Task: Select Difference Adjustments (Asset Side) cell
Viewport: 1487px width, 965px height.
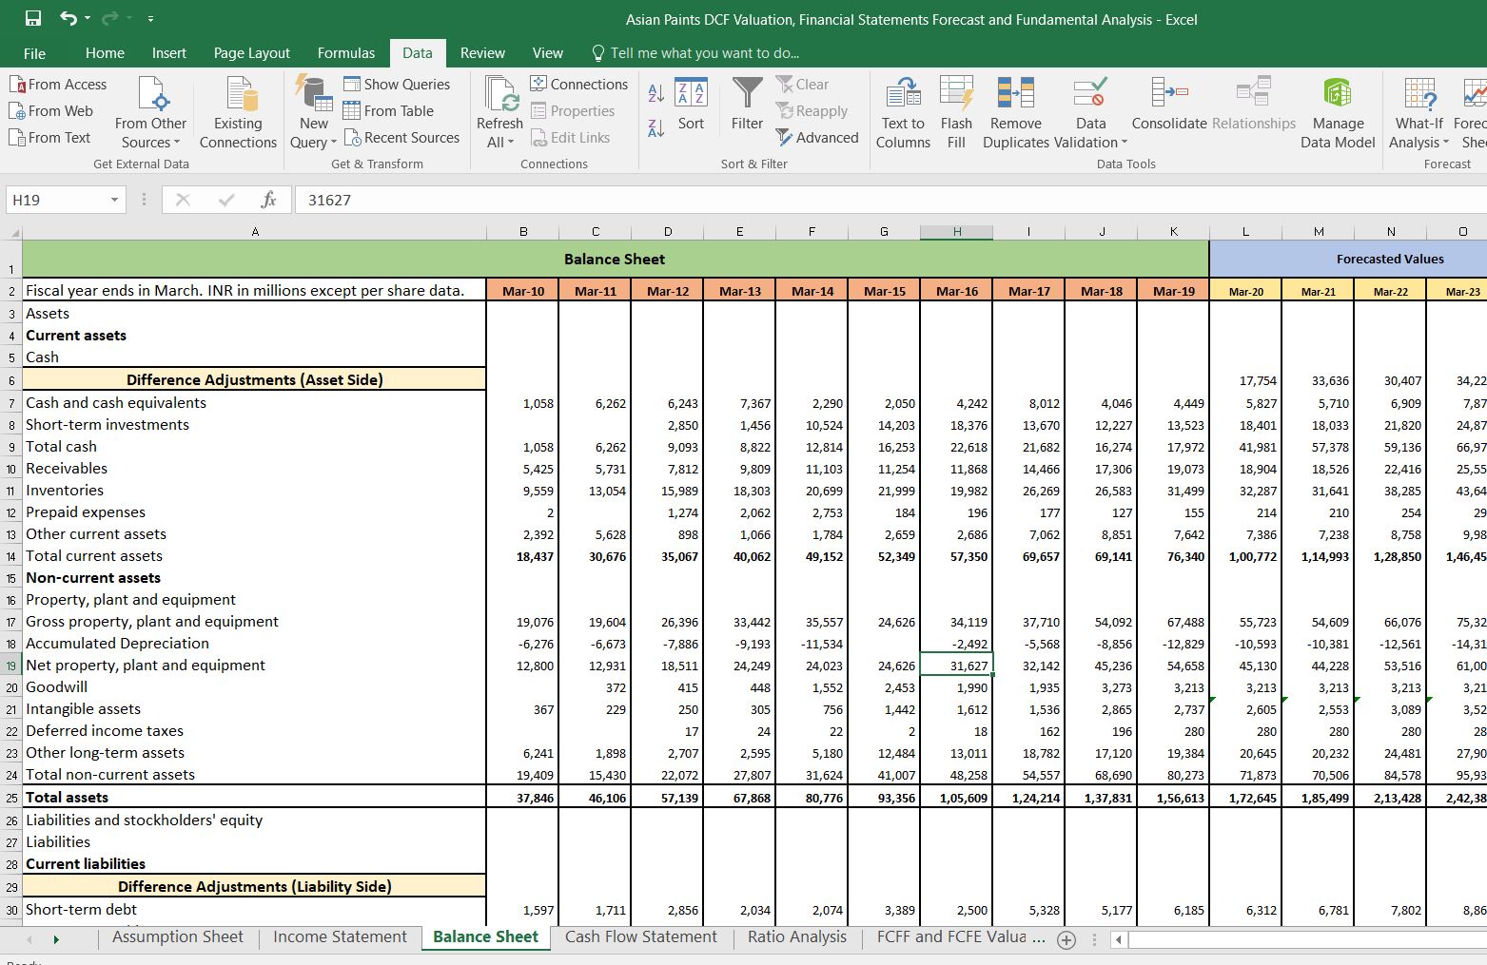Action: coord(254,379)
